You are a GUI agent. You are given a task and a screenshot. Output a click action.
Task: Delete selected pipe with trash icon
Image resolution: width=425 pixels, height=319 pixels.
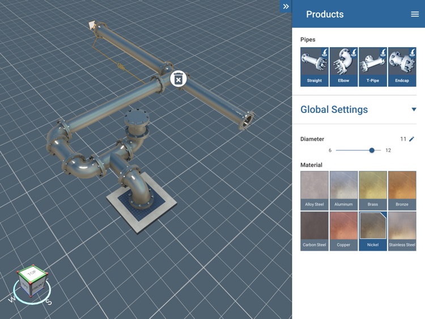tap(178, 79)
